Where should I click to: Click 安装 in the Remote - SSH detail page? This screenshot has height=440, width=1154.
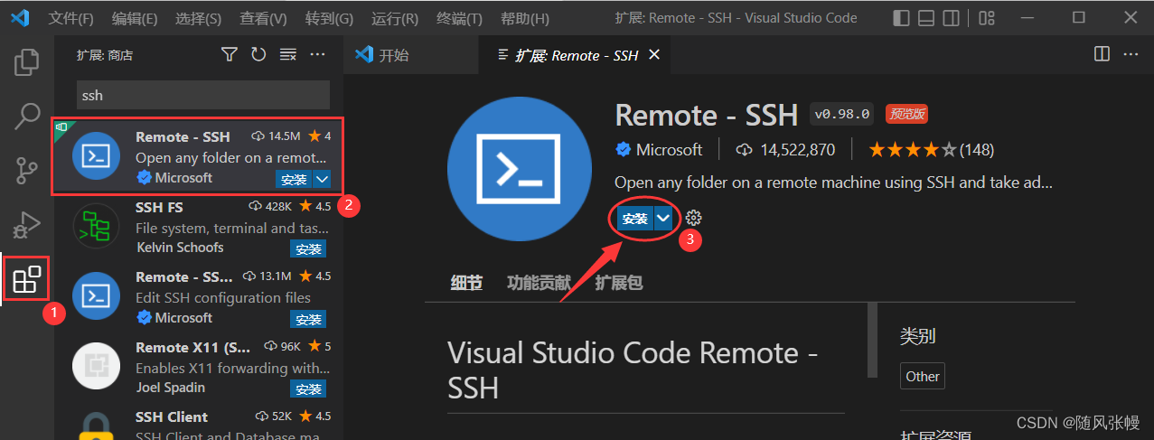click(x=635, y=219)
